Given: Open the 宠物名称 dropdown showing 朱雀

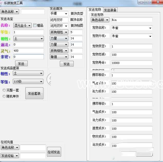Looking at the screenshot, I should click(x=132, y=28).
